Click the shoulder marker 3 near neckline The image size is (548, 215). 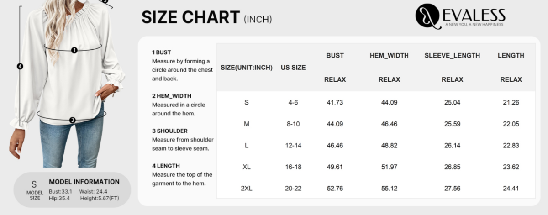pyautogui.click(x=105, y=1)
